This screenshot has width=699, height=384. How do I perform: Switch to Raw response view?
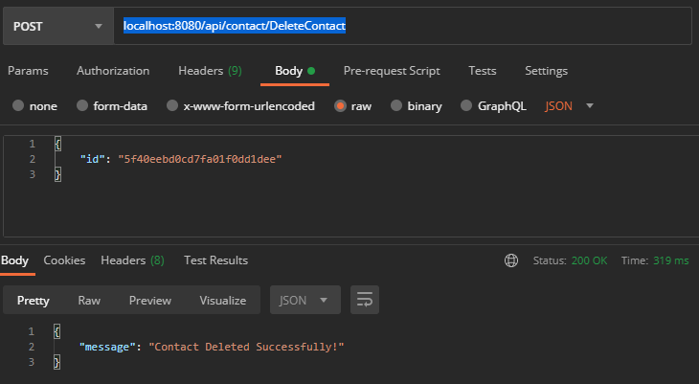pos(89,301)
